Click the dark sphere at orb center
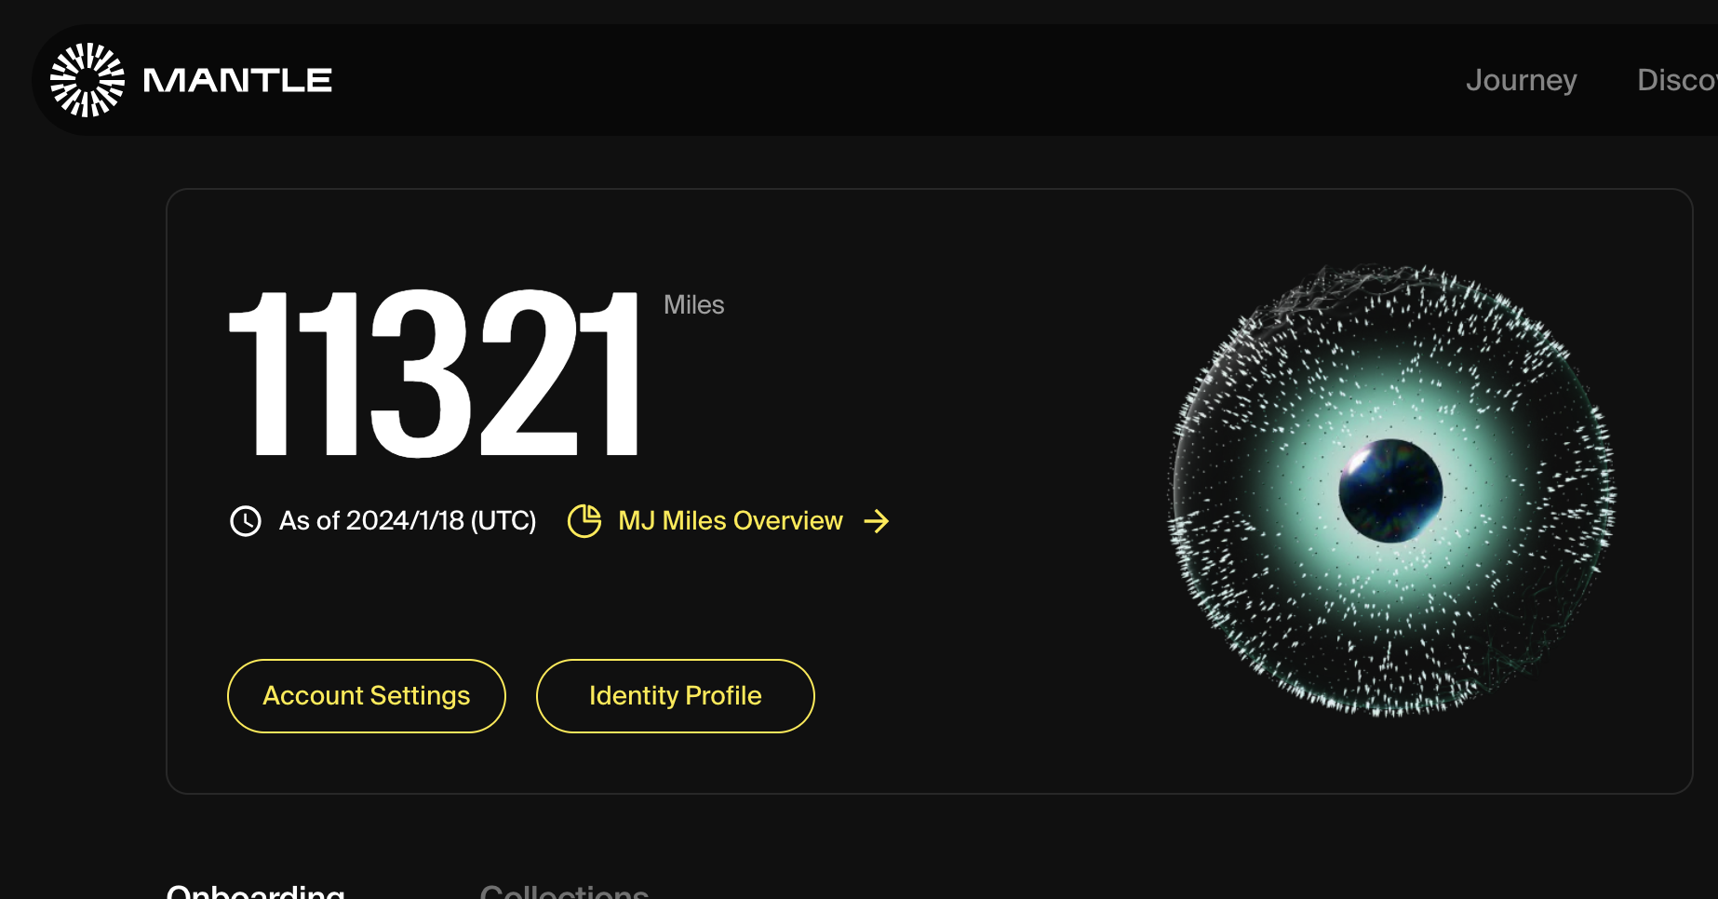Screen dimensions: 1718x899 (x=1390, y=490)
